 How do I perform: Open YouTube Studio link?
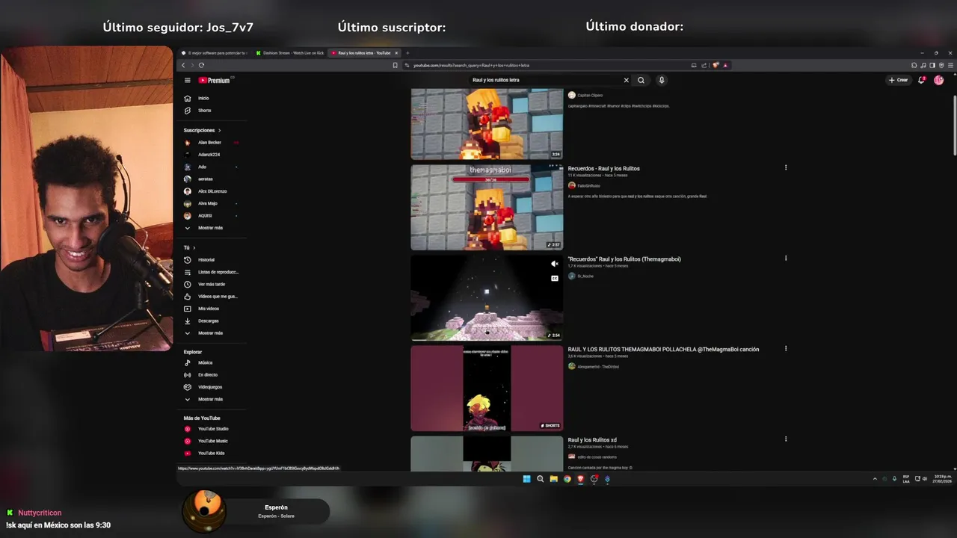(212, 429)
